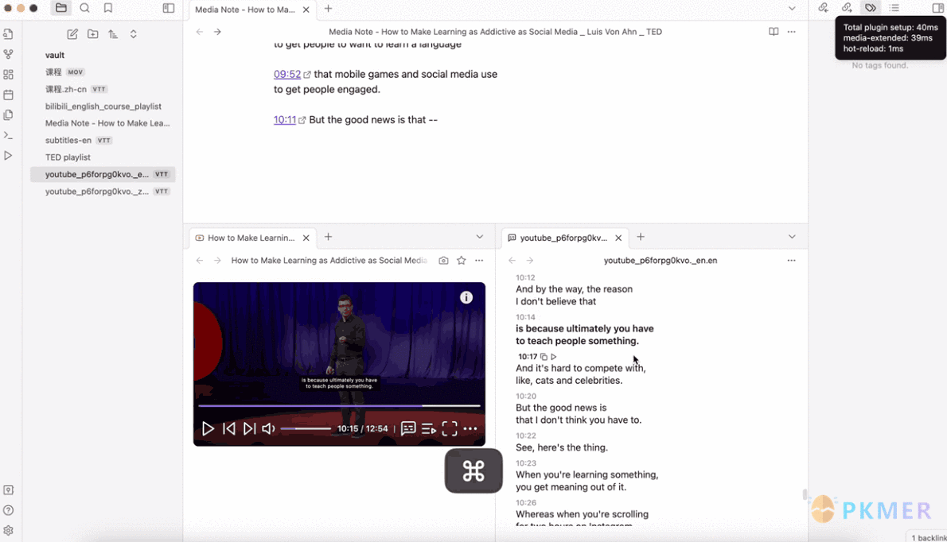Play the video

208,428
